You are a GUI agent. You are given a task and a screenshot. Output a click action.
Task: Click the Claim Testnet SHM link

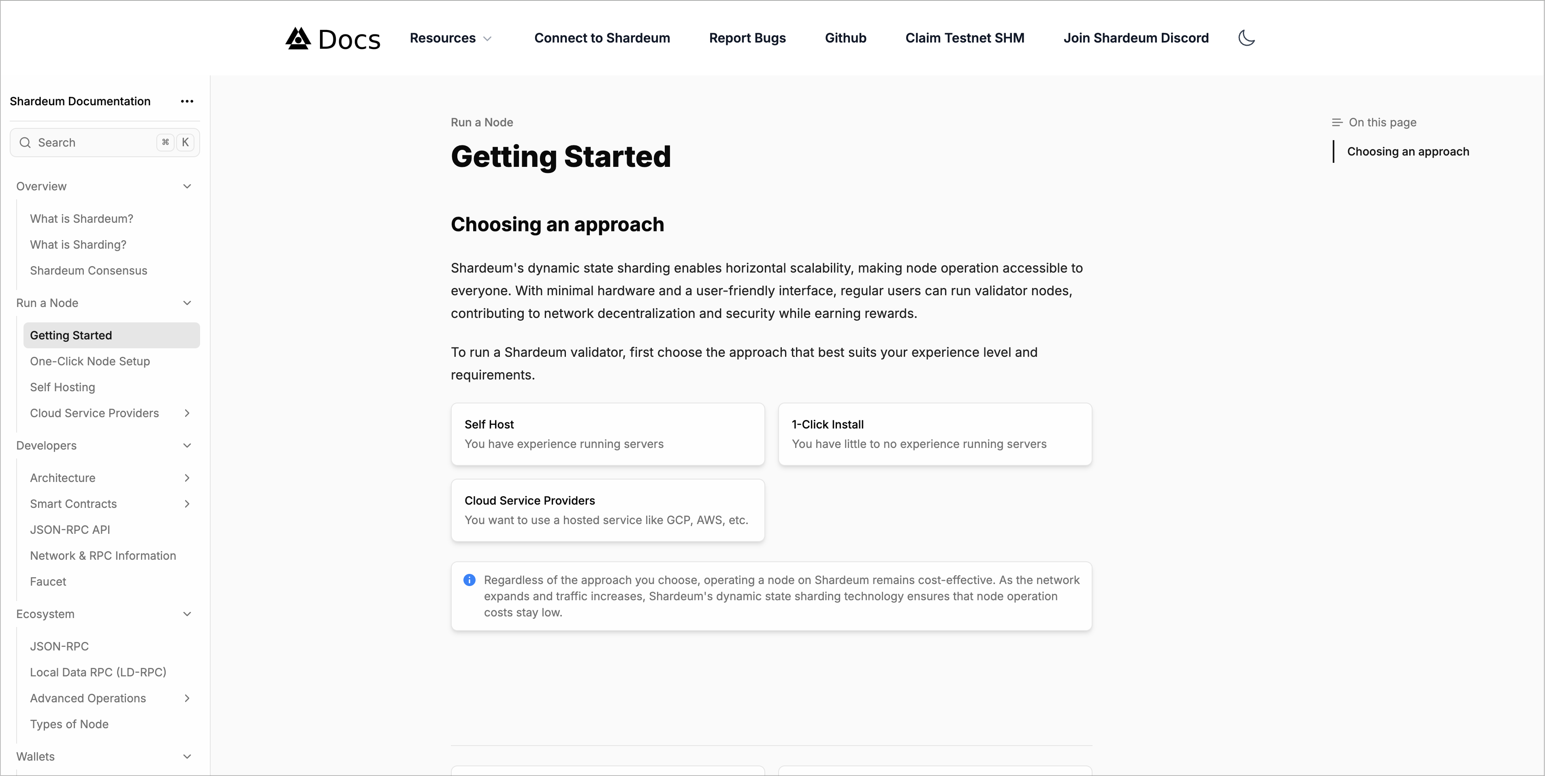[965, 38]
